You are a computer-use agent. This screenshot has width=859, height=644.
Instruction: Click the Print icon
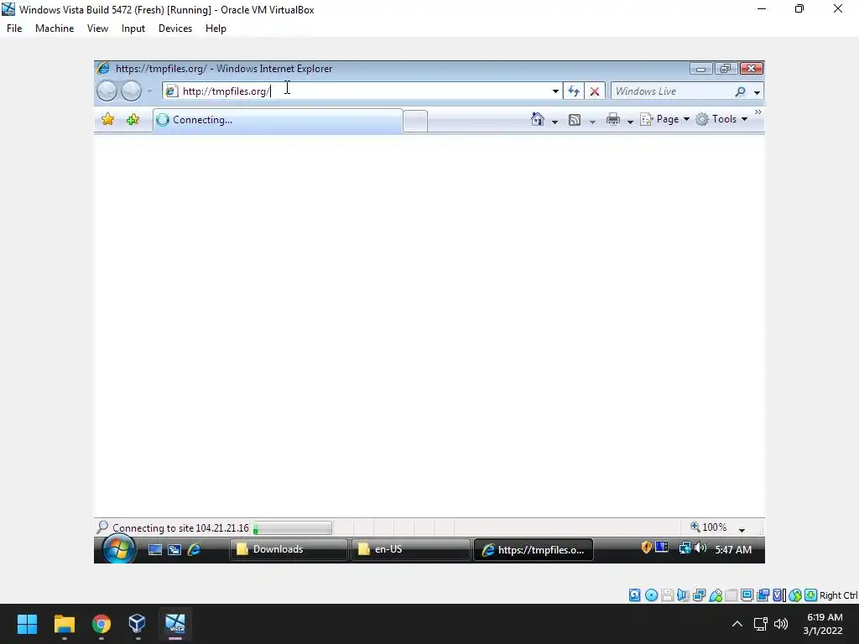click(x=613, y=119)
